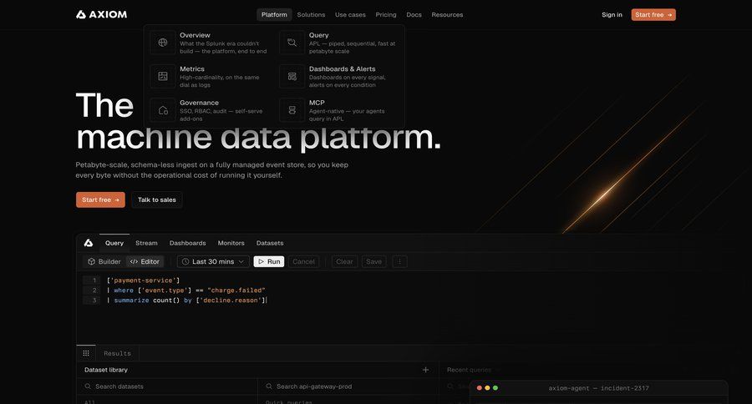Switch to the Dashboards tab
The width and height of the screenshot is (752, 404).
pos(187,243)
